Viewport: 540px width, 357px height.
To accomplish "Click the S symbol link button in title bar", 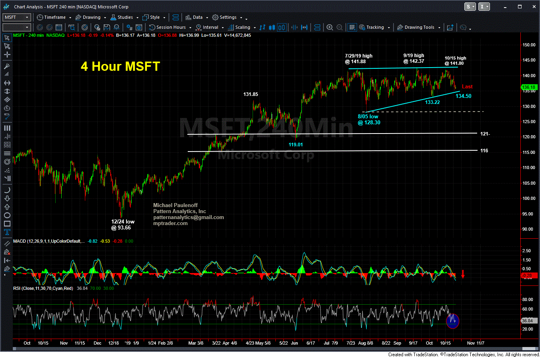I will 470,7.
